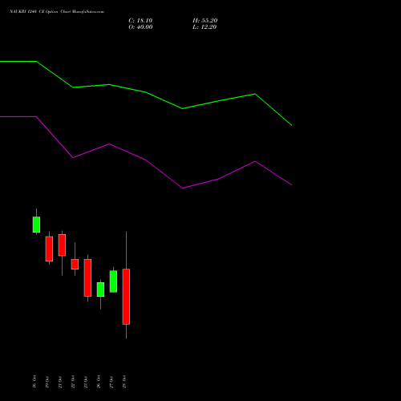
Task: Select the red candlestick above '19 Oct'
Action: point(49,249)
